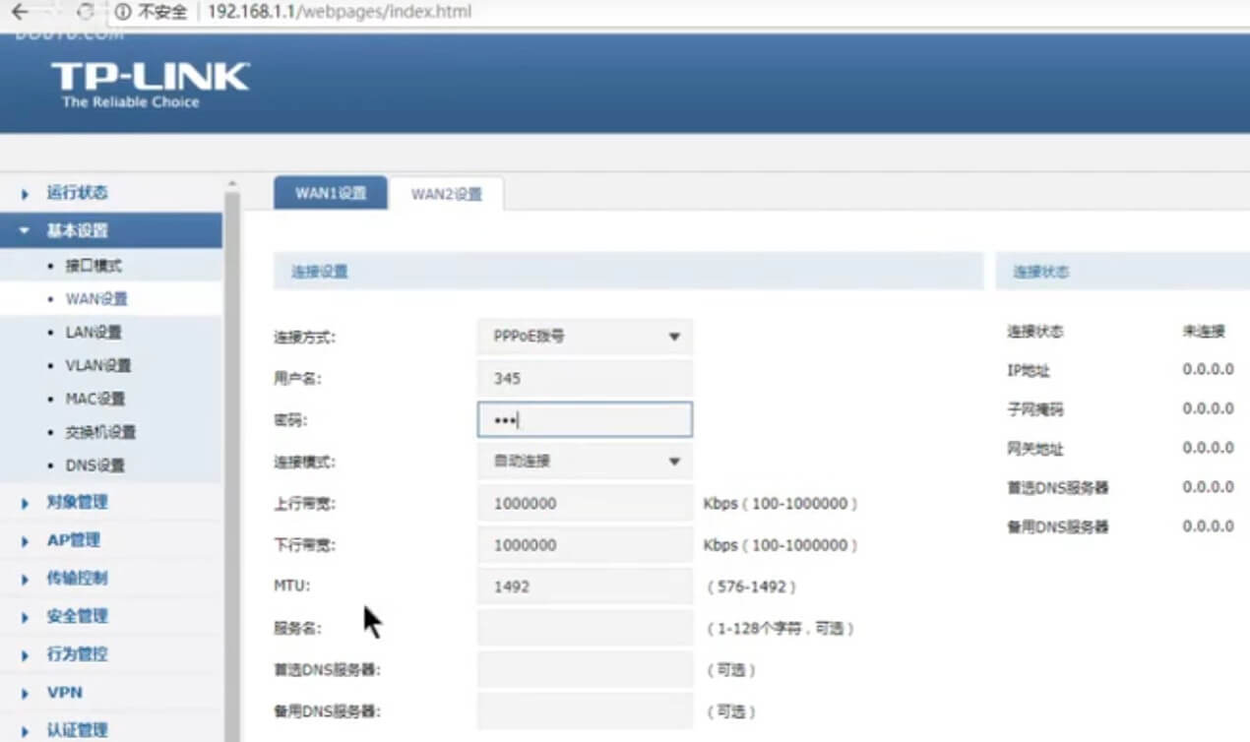Click the MTU input field

[x=585, y=587]
